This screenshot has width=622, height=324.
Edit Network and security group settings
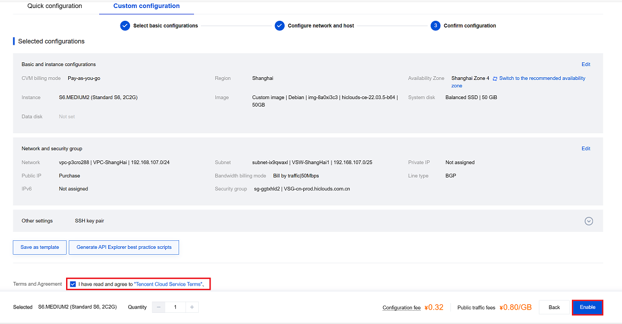[x=586, y=148]
